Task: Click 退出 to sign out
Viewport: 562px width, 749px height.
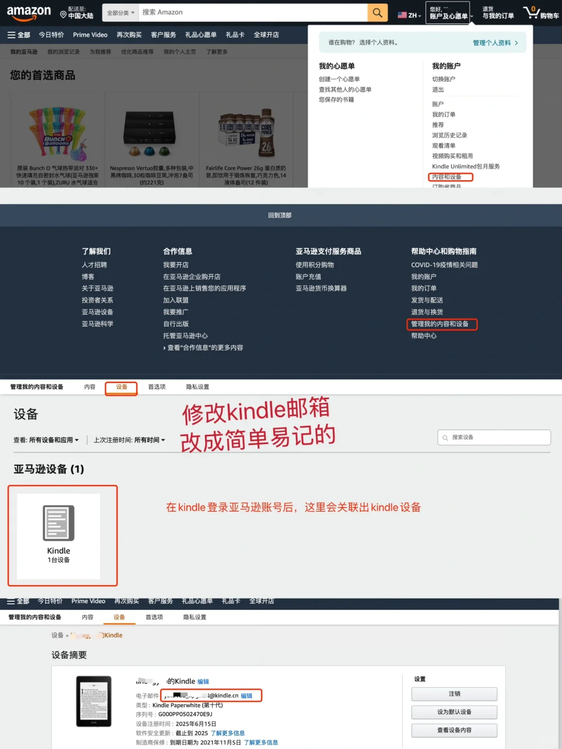Action: (438, 90)
